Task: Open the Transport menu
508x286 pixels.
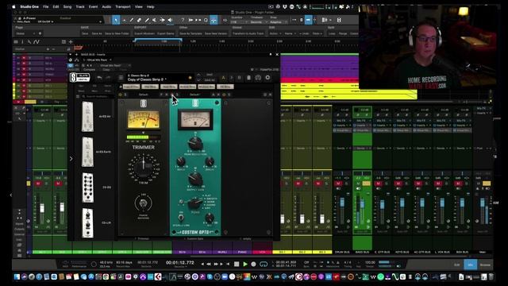Action: pos(123,6)
